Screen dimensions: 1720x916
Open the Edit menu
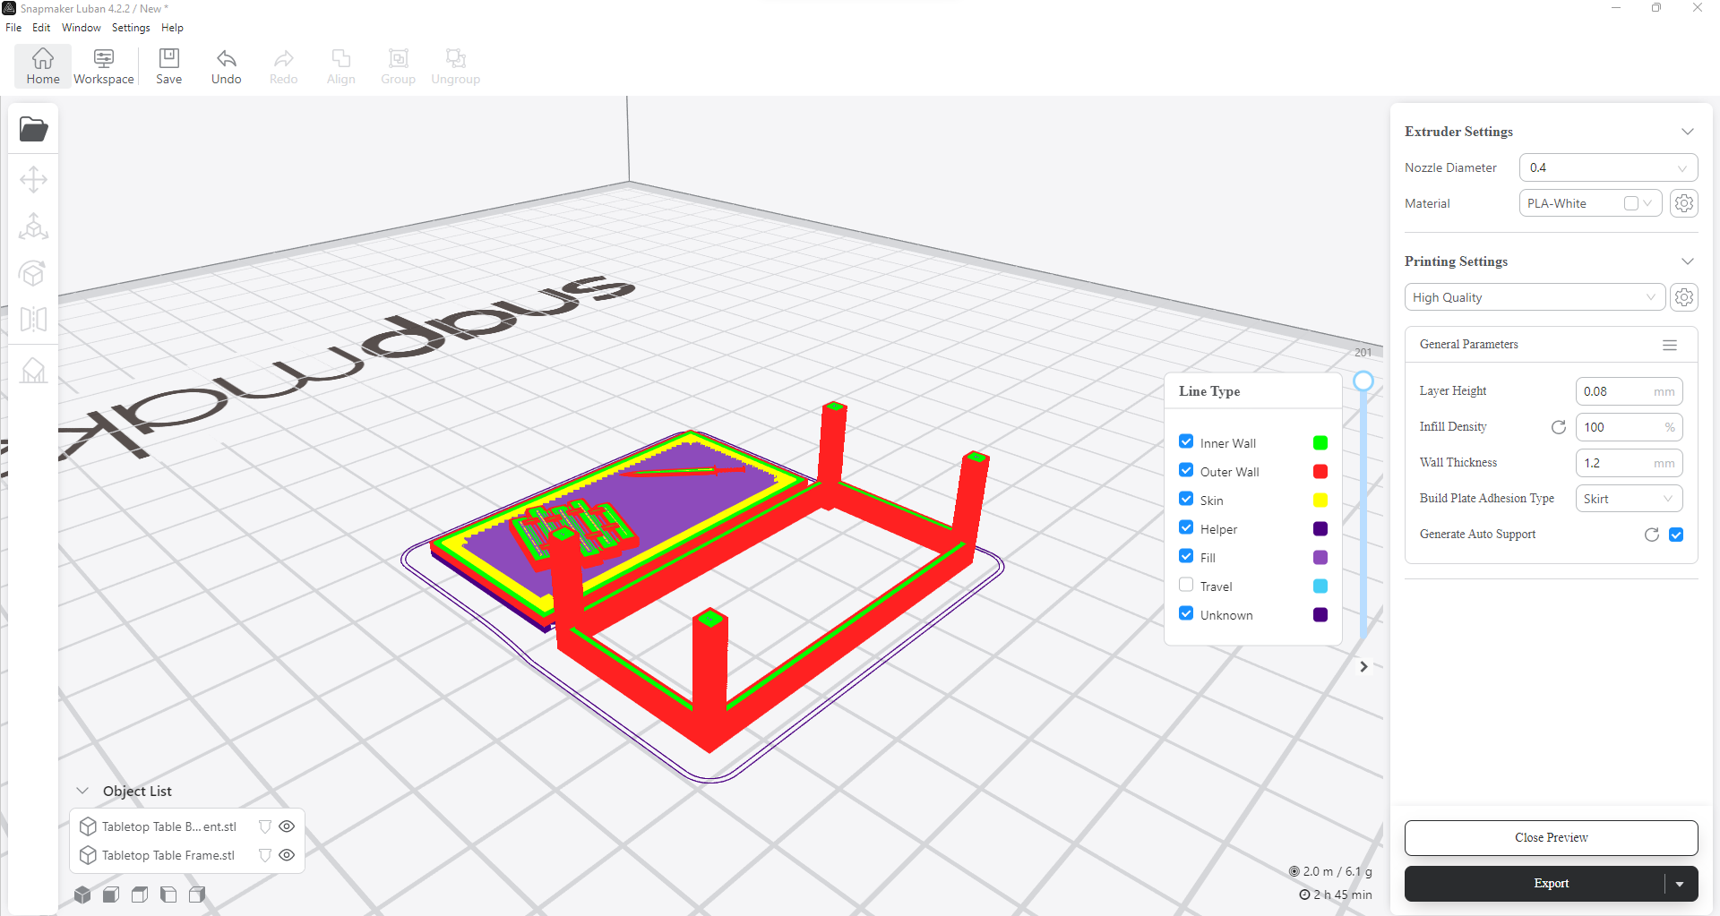click(x=41, y=28)
